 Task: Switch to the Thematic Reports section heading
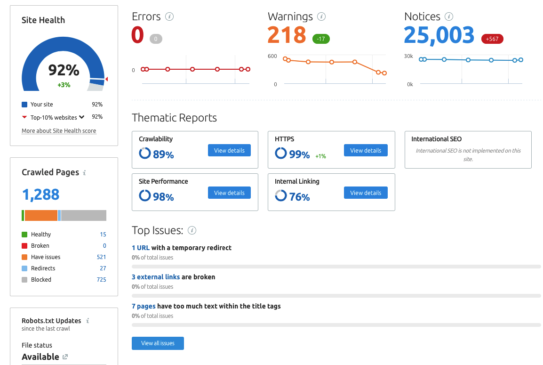tap(174, 118)
